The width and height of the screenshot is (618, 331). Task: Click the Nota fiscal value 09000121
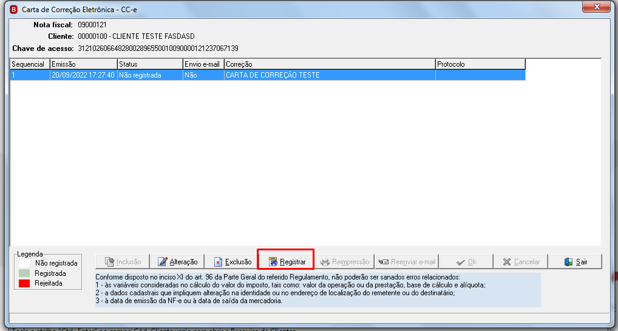pos(92,25)
